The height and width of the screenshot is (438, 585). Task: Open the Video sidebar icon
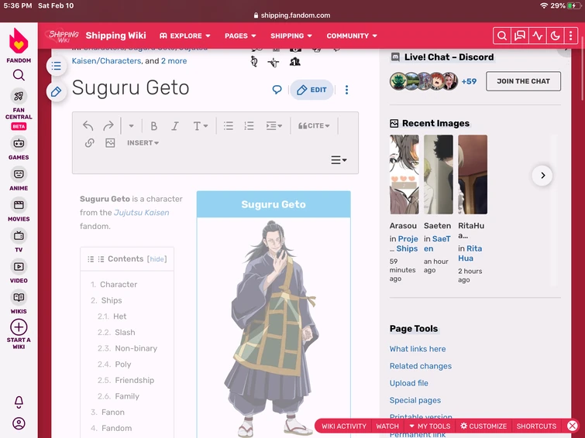19,266
